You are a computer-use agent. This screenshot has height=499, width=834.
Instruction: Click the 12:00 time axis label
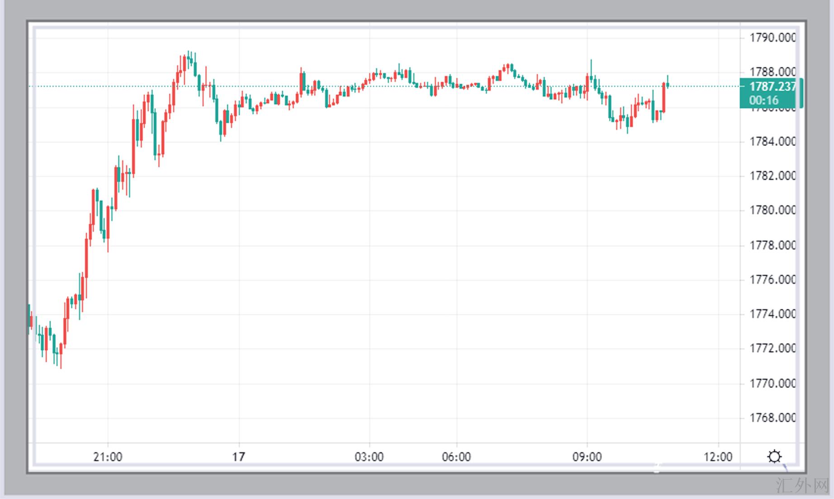click(718, 457)
